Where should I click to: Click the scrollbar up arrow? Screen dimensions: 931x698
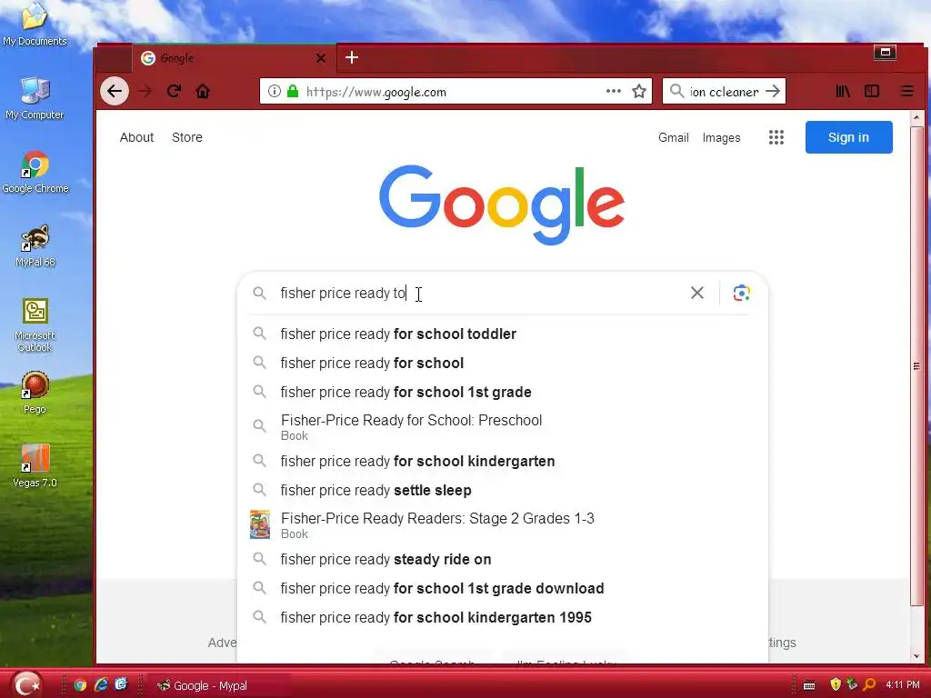[x=916, y=117]
